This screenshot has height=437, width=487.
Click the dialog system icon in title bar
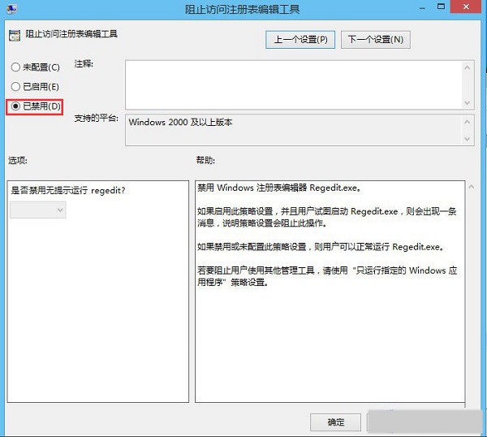pyautogui.click(x=12, y=8)
